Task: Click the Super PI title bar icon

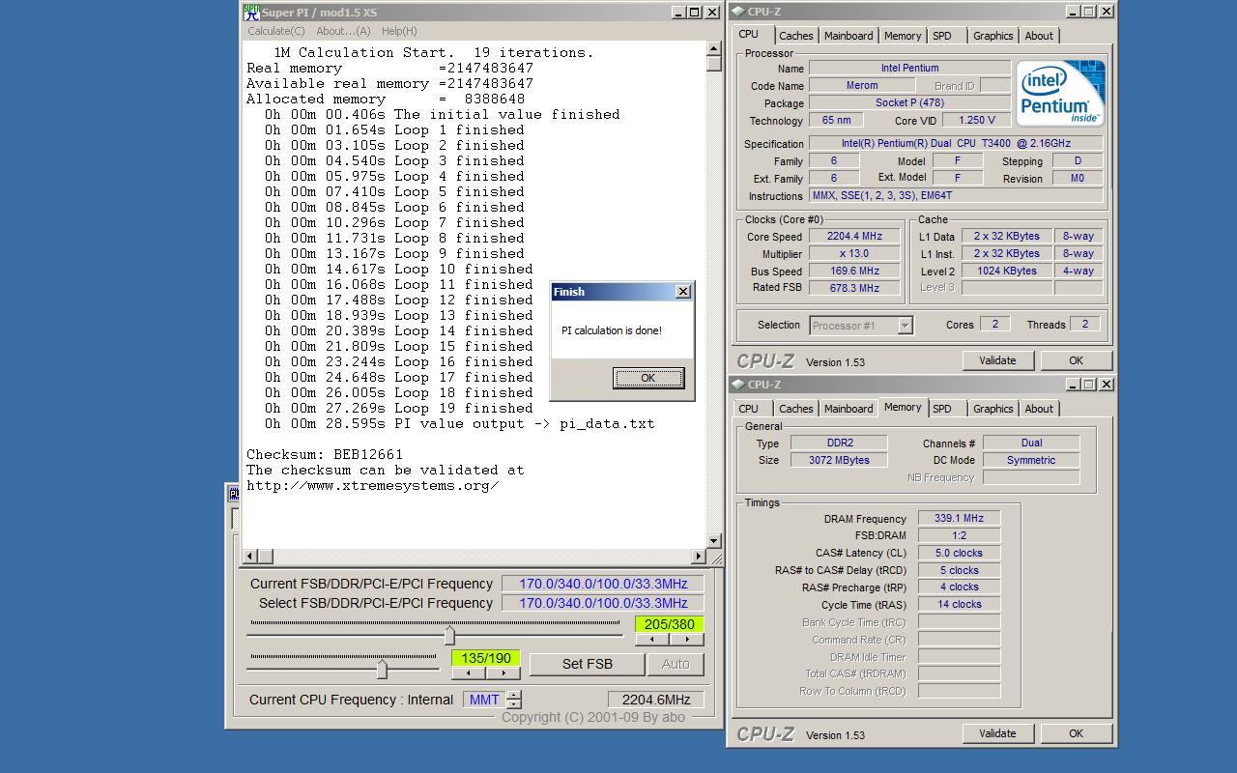Action: [251, 12]
